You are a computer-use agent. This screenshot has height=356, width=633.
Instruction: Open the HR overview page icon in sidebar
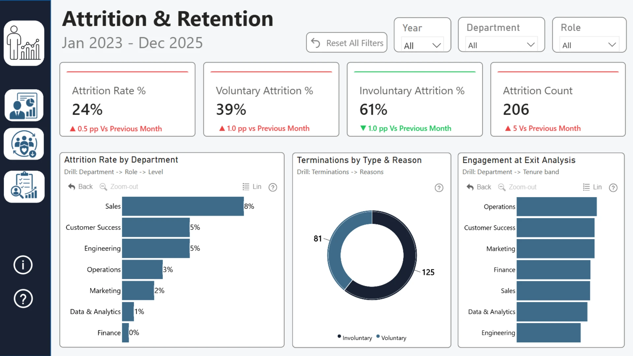coord(24,43)
